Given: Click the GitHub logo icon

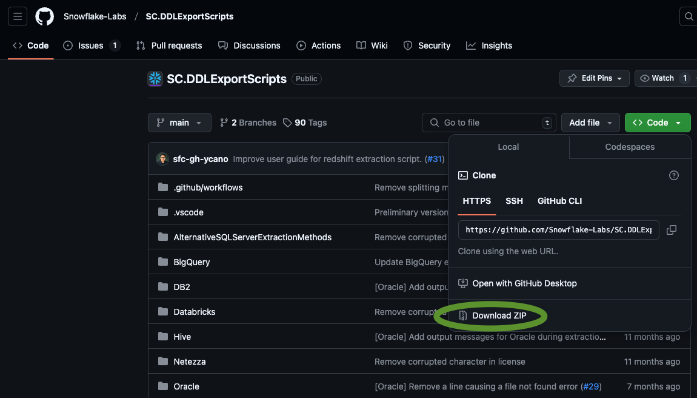Looking at the screenshot, I should (x=44, y=16).
